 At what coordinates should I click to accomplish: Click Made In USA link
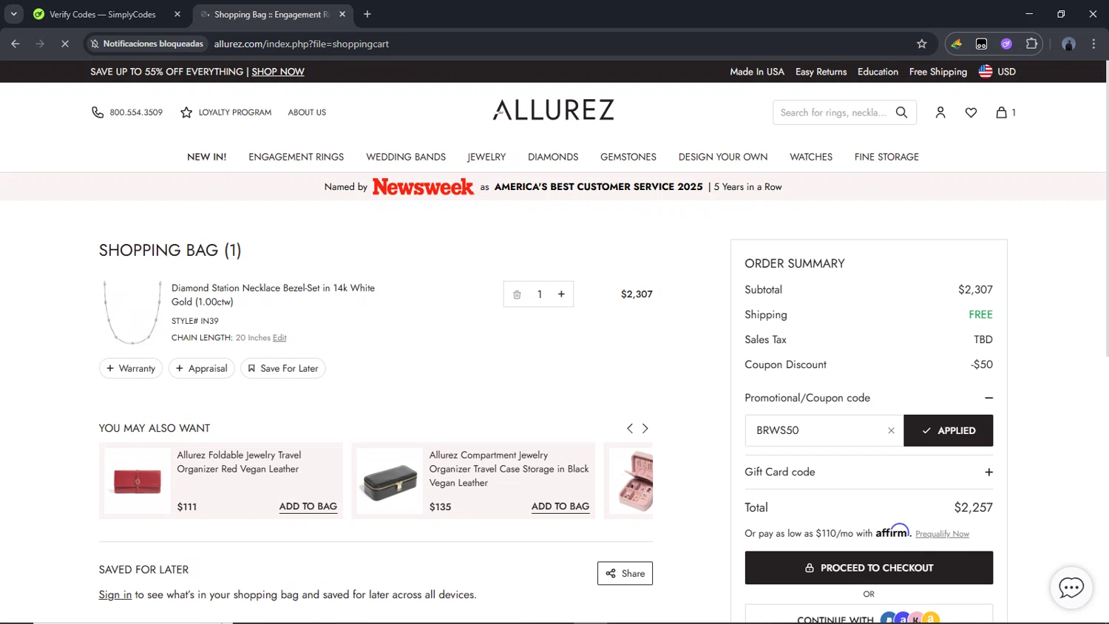pyautogui.click(x=757, y=72)
